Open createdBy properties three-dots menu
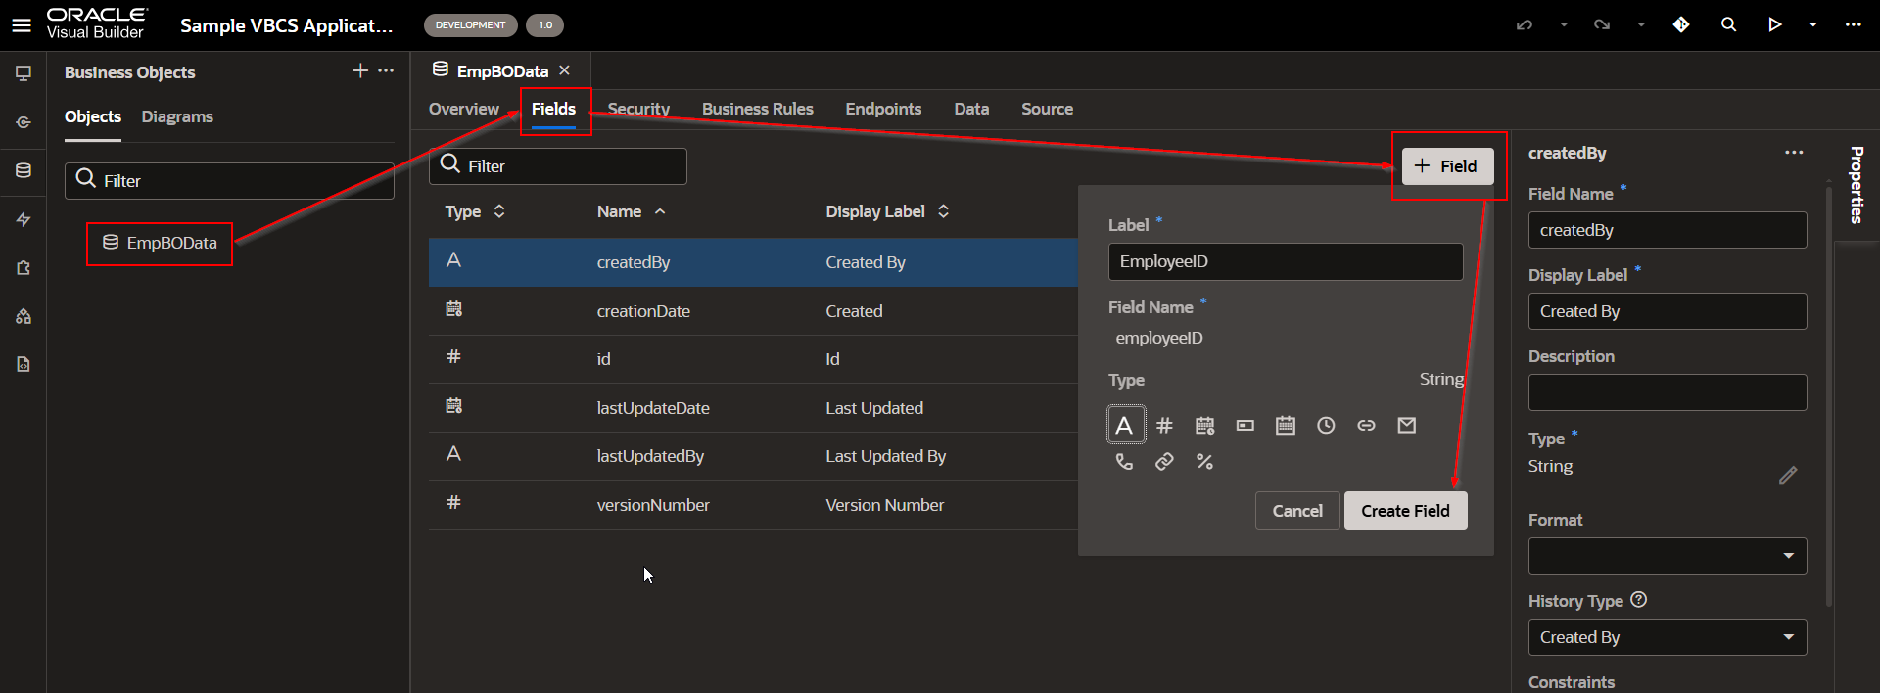The image size is (1880, 693). point(1794,153)
